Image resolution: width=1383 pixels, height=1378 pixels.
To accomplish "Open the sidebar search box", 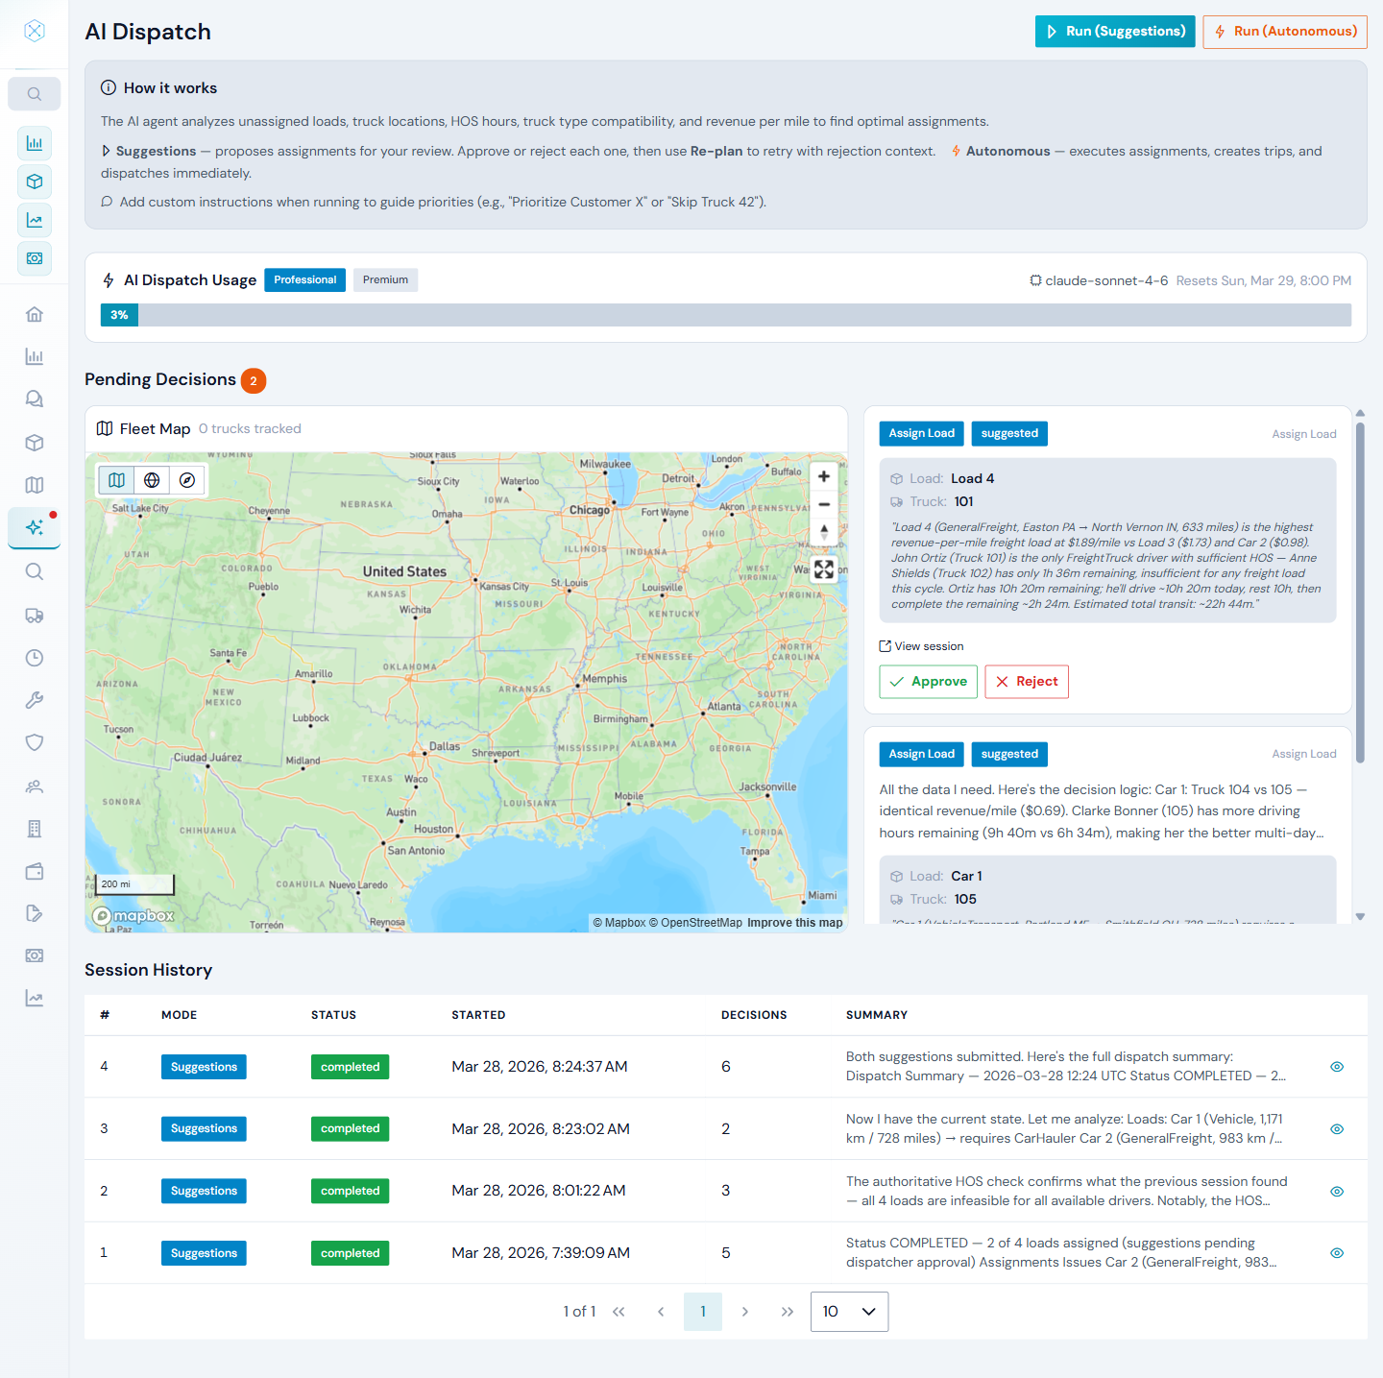I will [x=35, y=94].
